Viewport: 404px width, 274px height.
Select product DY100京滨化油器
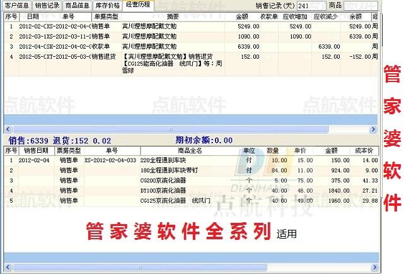[x=163, y=191]
